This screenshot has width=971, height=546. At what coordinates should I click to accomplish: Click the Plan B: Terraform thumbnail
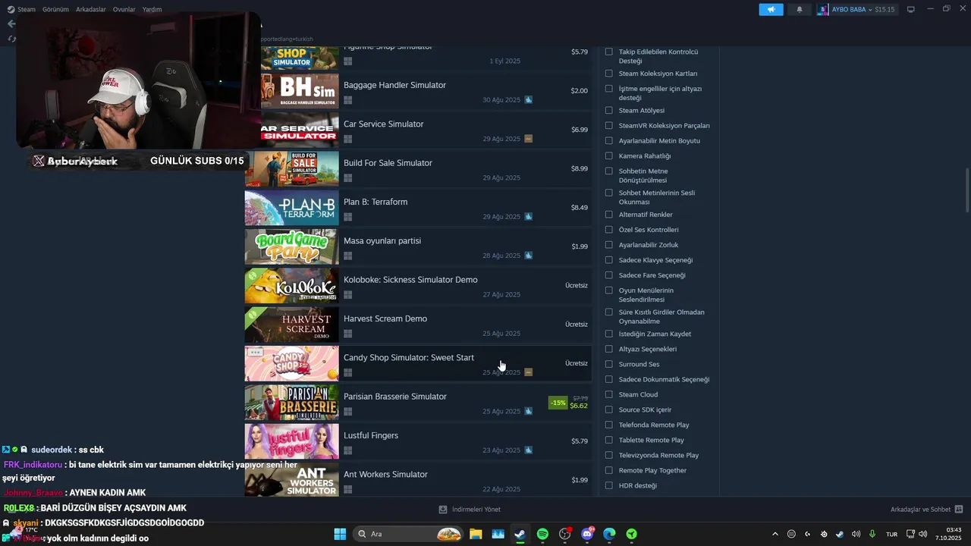pos(291,207)
